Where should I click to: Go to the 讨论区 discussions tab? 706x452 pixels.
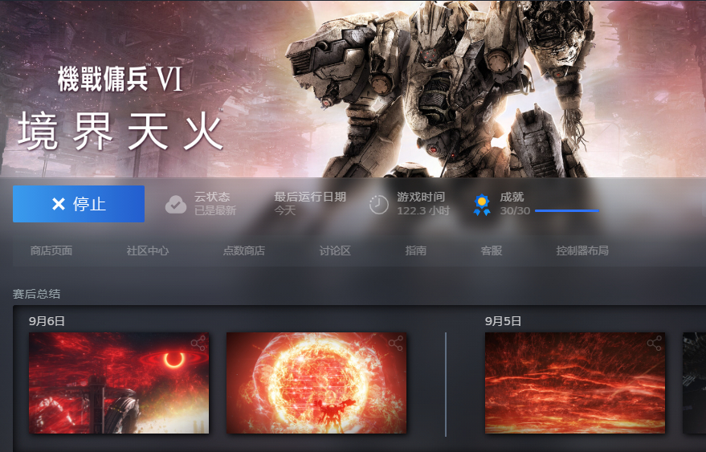pyautogui.click(x=335, y=250)
